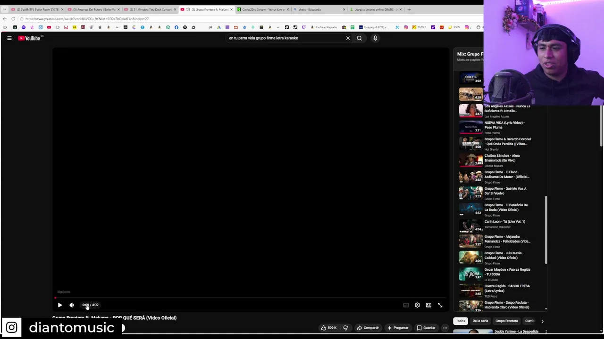
Task: Play the video with play button
Action: (x=60, y=305)
